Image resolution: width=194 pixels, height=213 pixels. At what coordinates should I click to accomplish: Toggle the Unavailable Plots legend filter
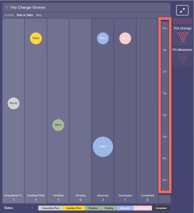51,208
